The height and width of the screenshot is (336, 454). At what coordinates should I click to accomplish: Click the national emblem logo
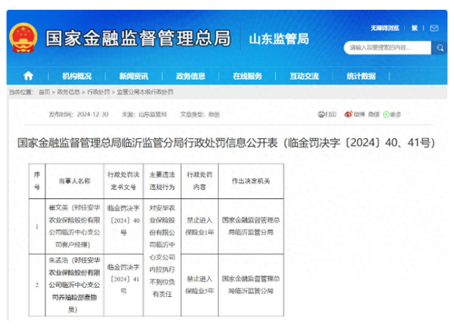tap(23, 38)
